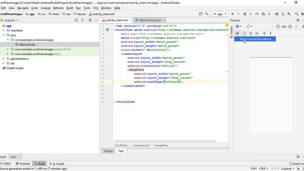304x171 pixels.
Task: Open the Build menu
Action: (70, 8)
